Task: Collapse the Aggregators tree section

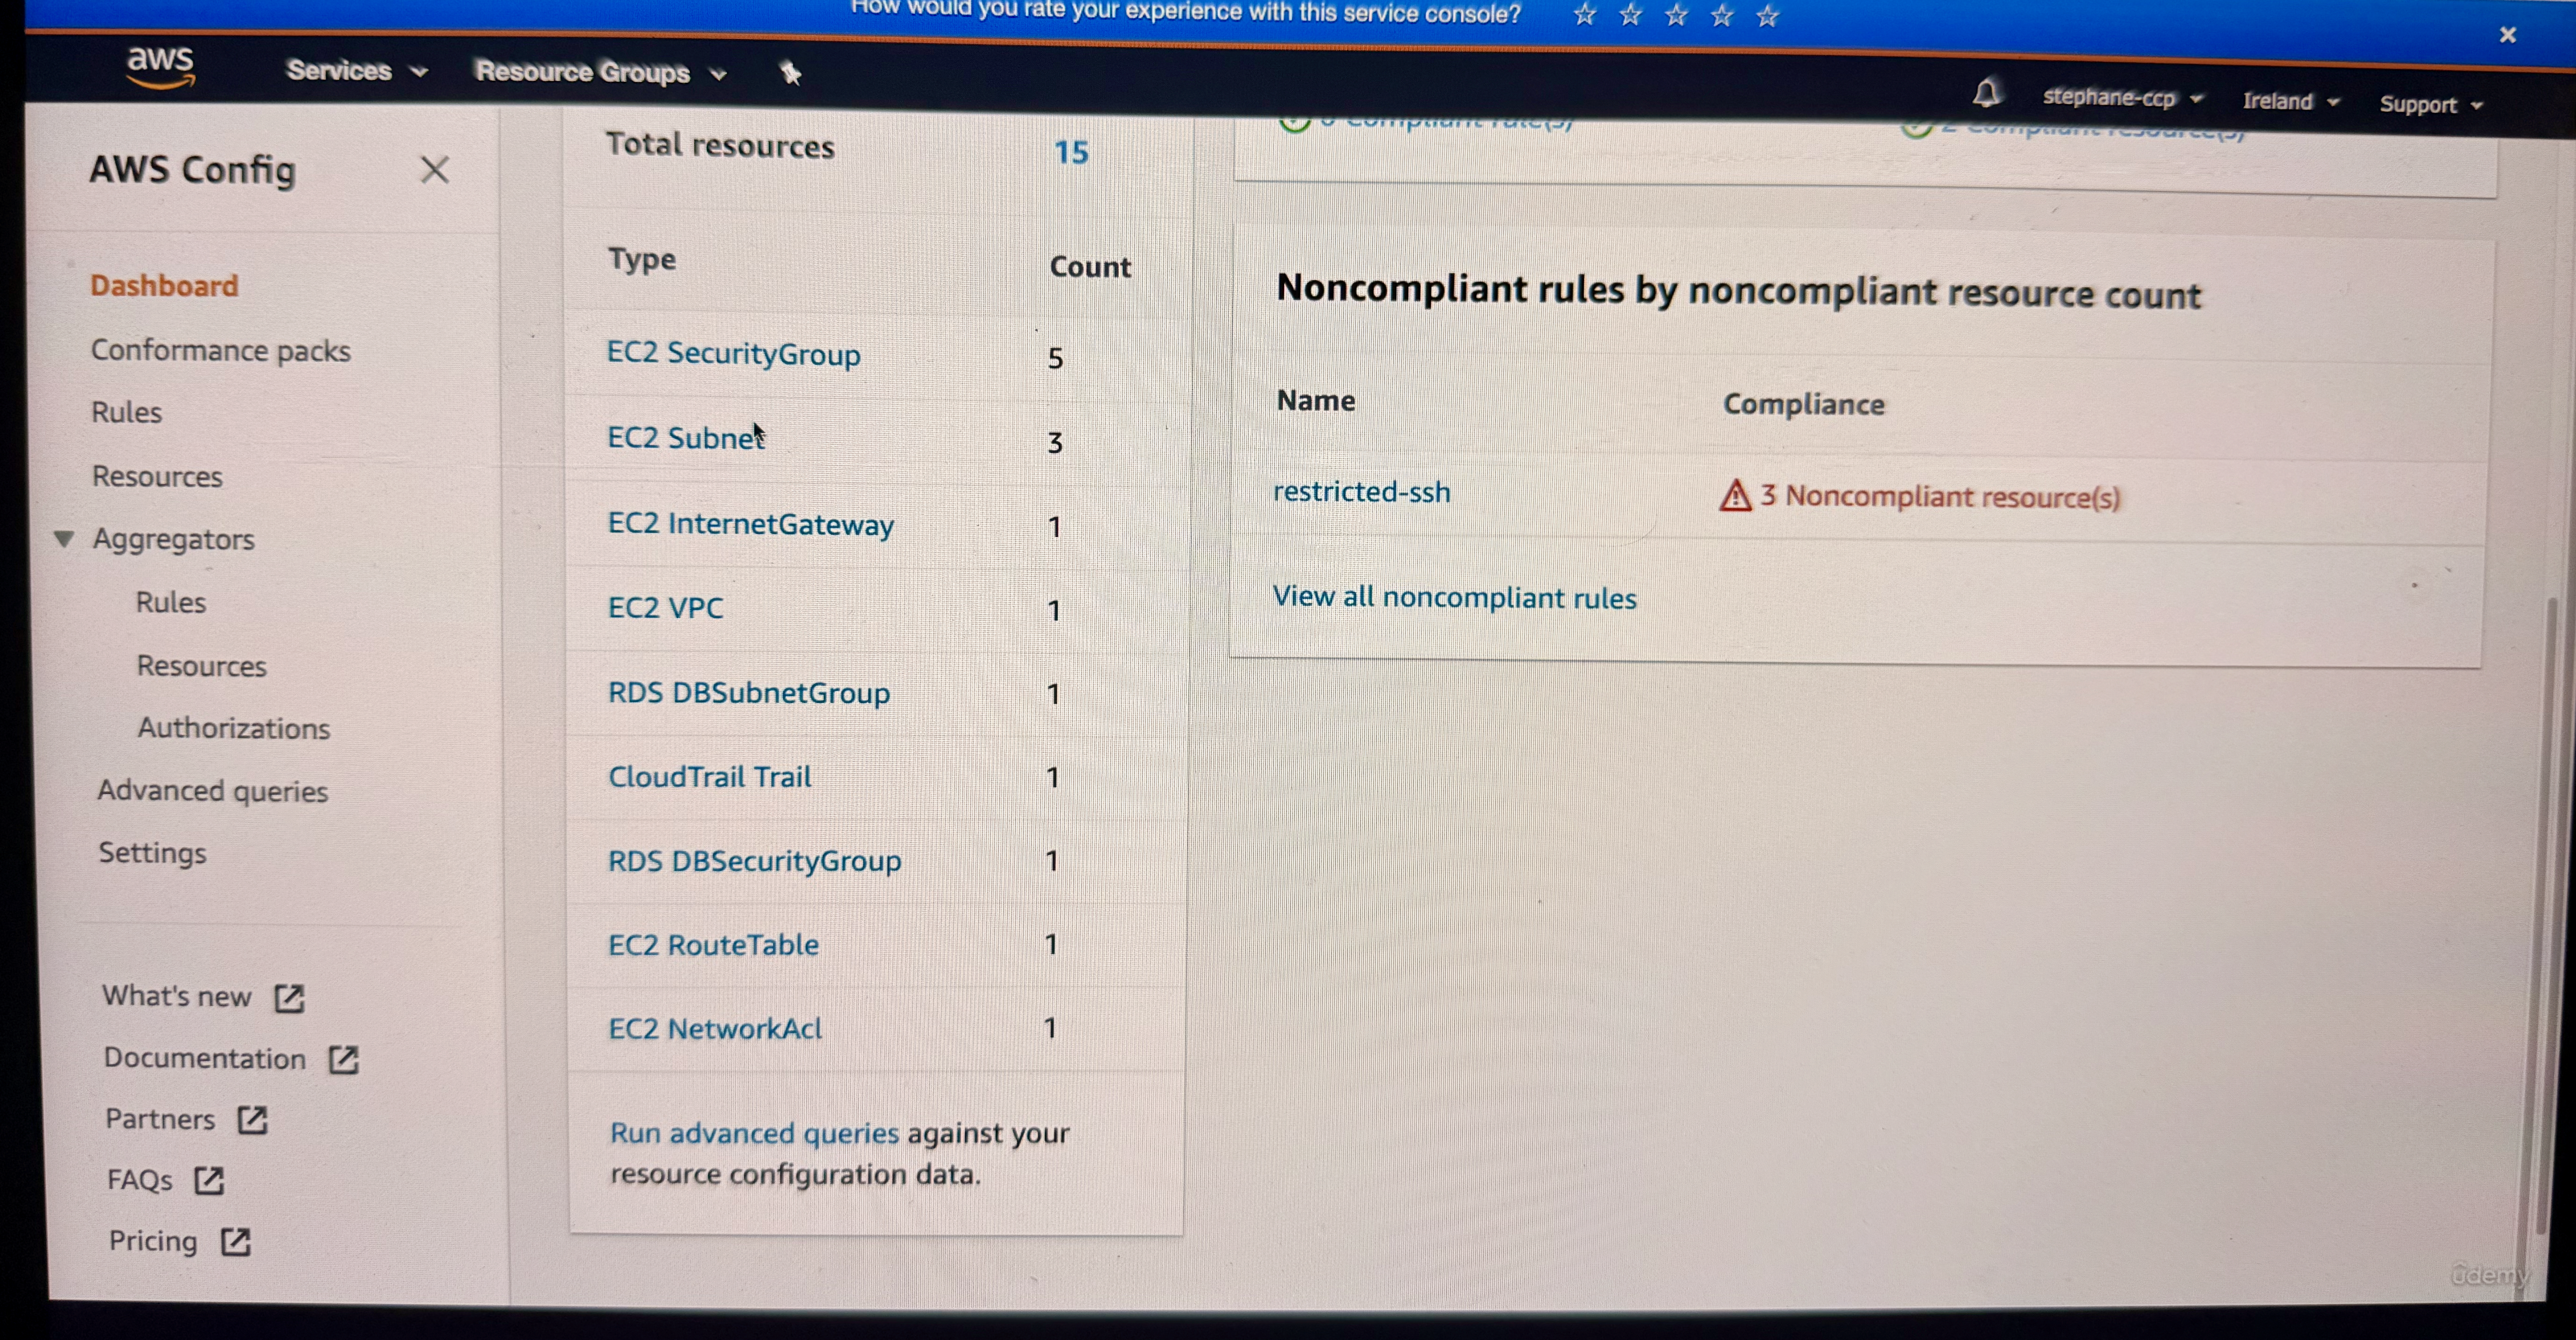Action: 64,539
